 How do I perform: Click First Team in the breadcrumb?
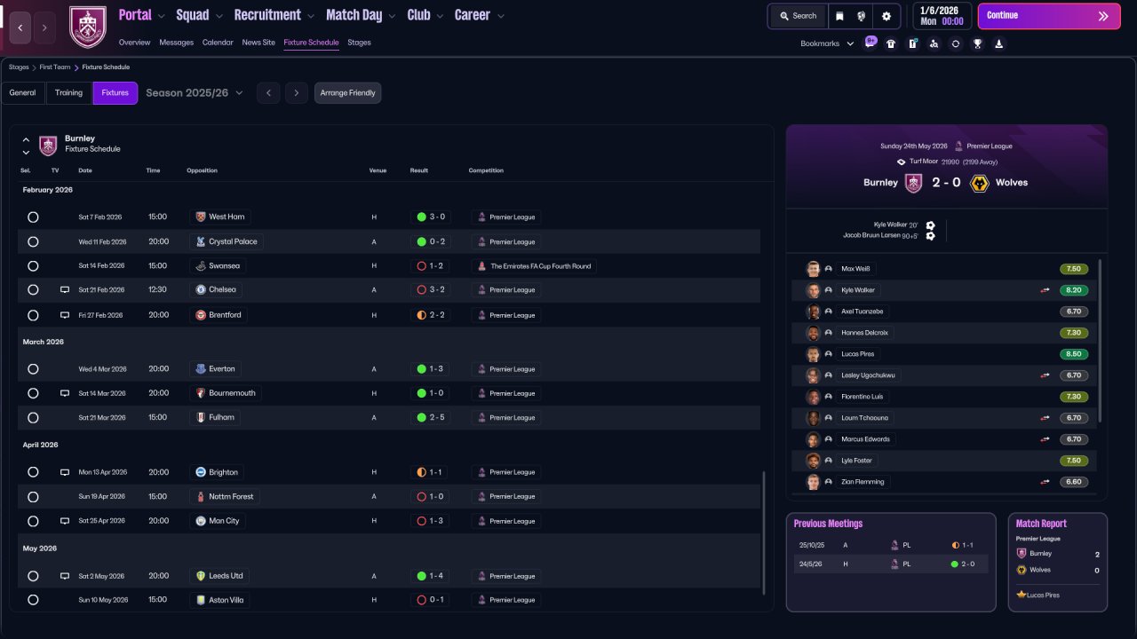click(55, 67)
